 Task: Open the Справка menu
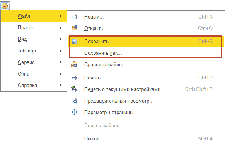pyautogui.click(x=34, y=86)
